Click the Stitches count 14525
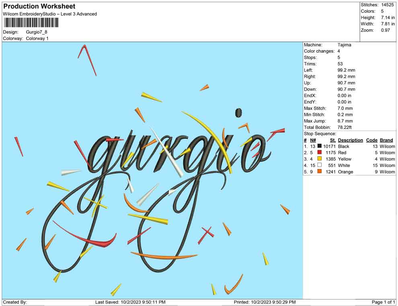This screenshot has height=306, width=398. (387, 5)
